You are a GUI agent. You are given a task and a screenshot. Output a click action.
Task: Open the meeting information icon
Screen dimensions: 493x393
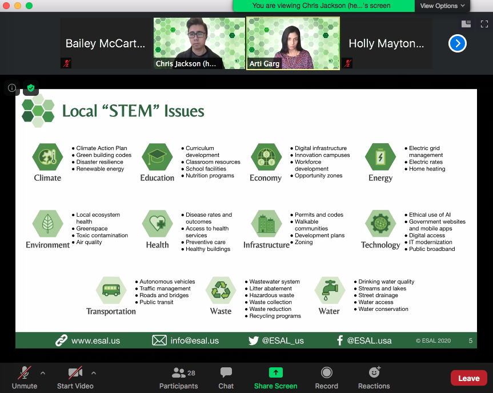click(11, 88)
